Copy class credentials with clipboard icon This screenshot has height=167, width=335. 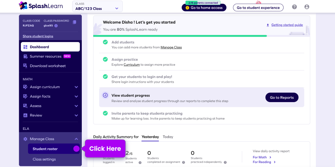pos(74,22)
